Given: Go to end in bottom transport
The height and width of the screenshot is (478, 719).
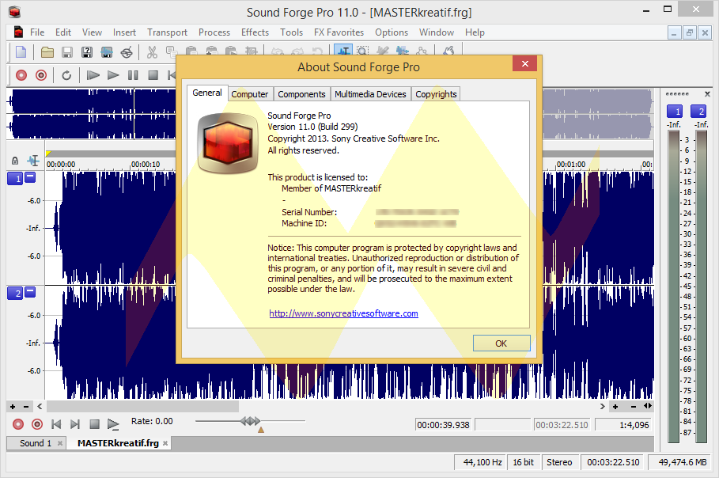Looking at the screenshot, I should (75, 424).
